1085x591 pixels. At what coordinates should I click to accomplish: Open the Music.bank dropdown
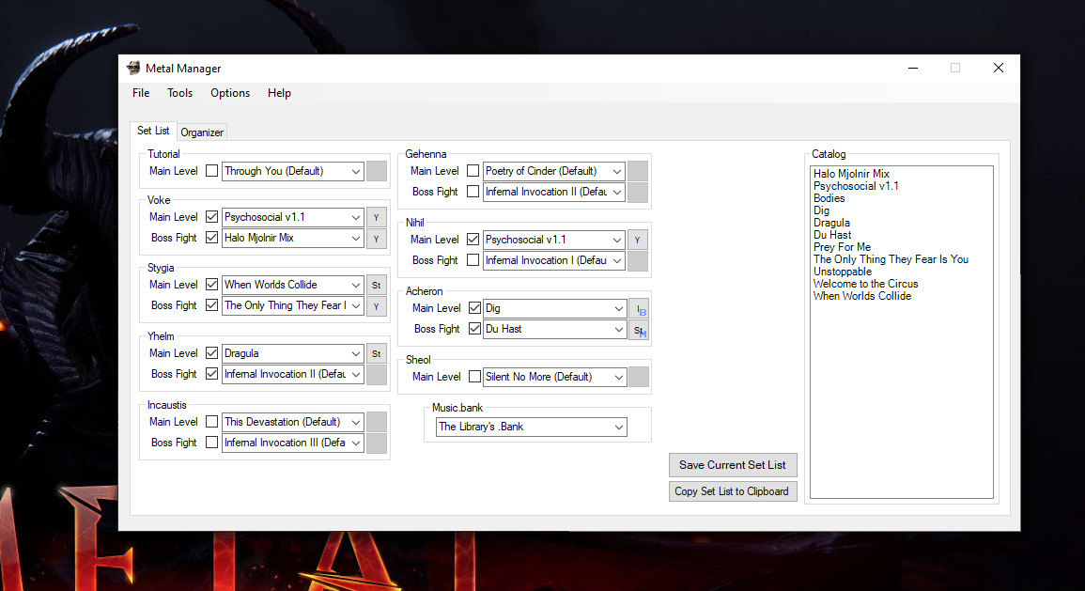618,427
